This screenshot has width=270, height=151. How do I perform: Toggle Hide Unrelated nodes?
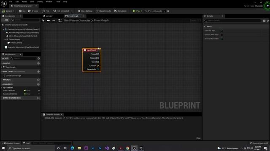click(61, 11)
